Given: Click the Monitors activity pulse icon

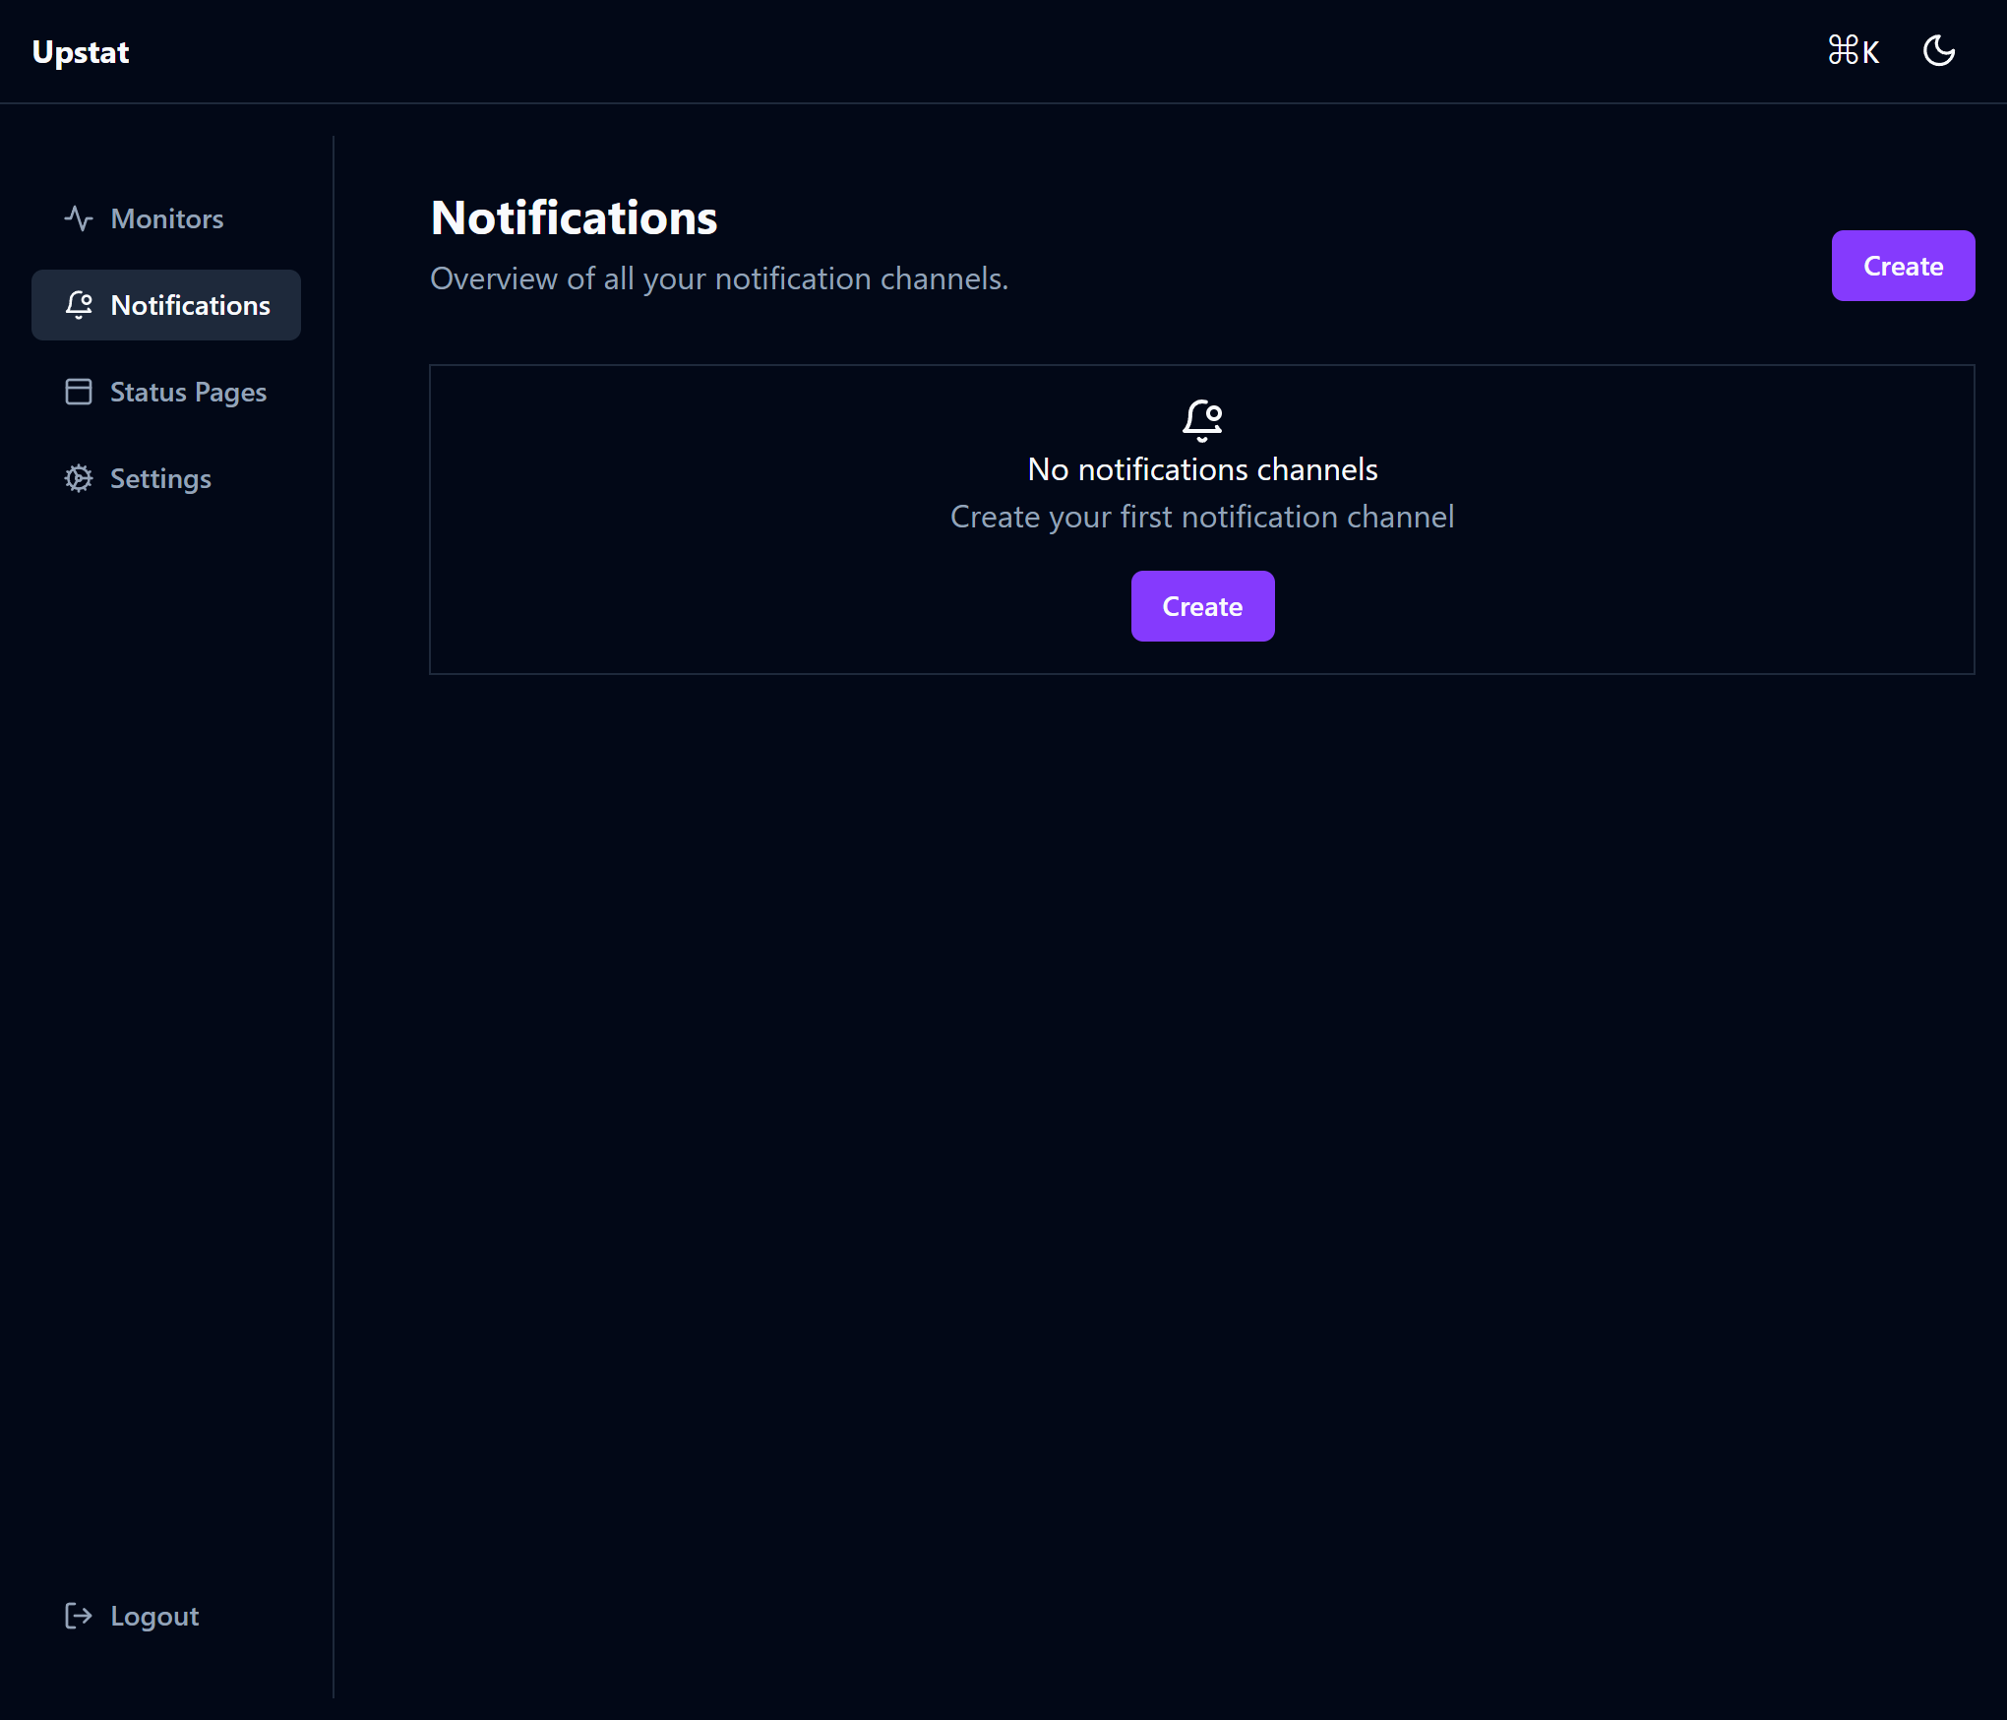Looking at the screenshot, I should tap(79, 218).
